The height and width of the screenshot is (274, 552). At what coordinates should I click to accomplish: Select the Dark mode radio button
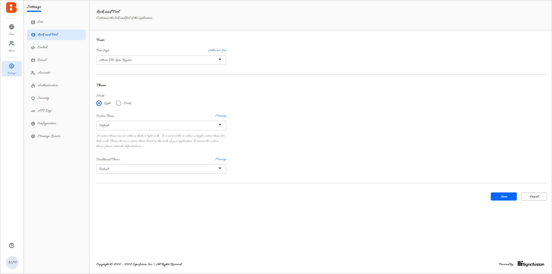pyautogui.click(x=119, y=103)
